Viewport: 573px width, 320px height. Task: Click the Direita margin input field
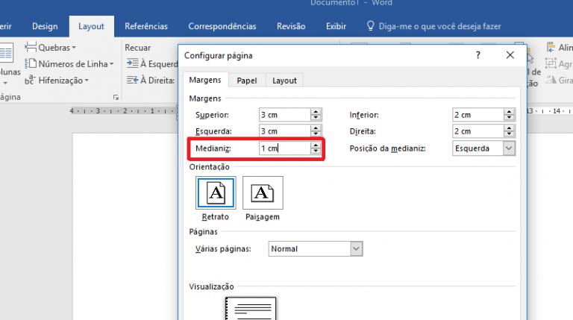point(477,131)
